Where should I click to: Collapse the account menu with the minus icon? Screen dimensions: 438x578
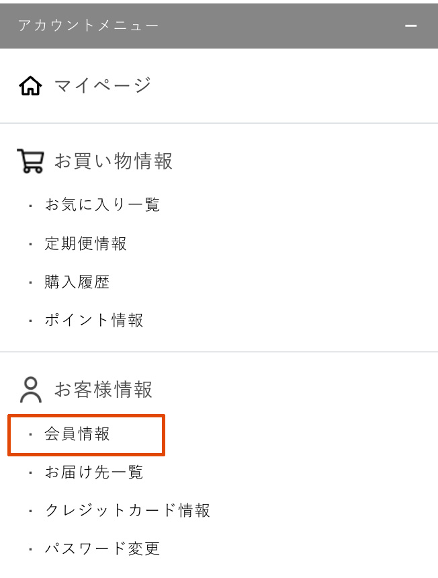point(411,26)
